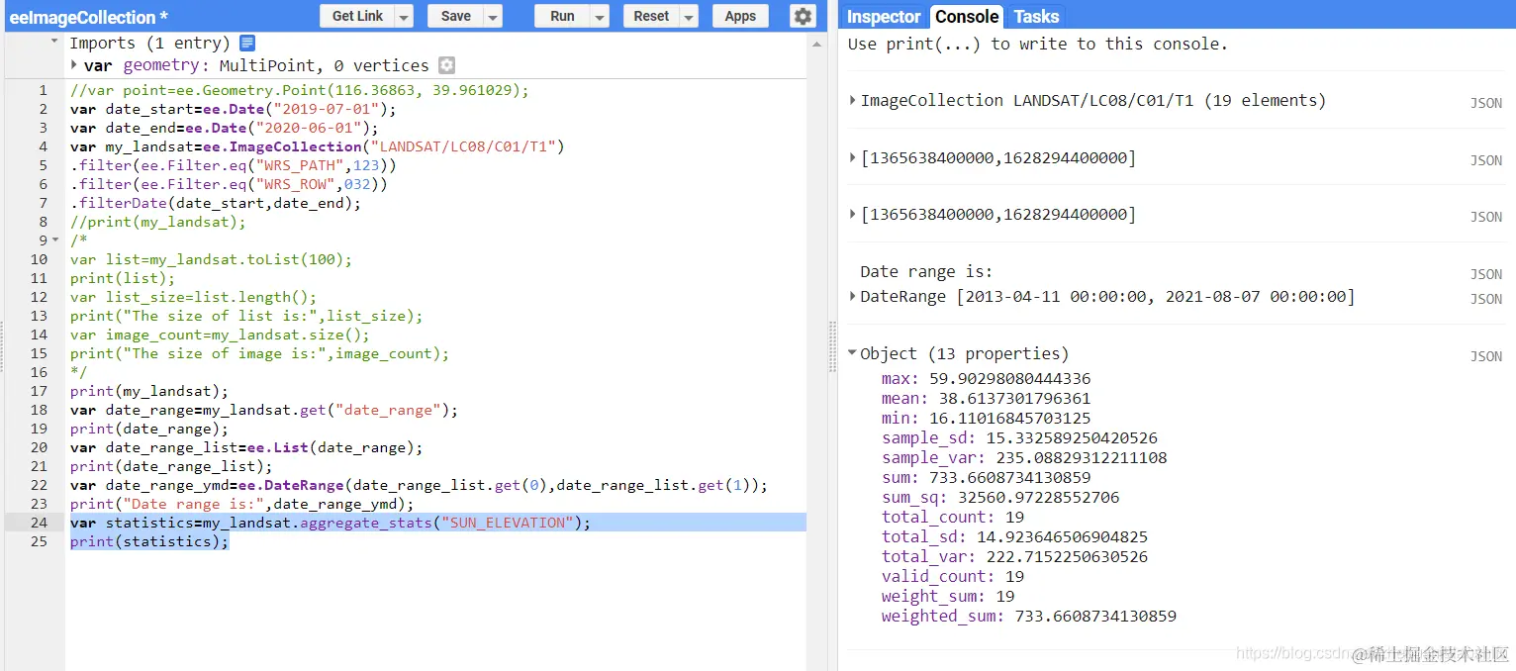Click the commented-out Geometry.Point line
This screenshot has width=1516, height=671.
point(300,90)
